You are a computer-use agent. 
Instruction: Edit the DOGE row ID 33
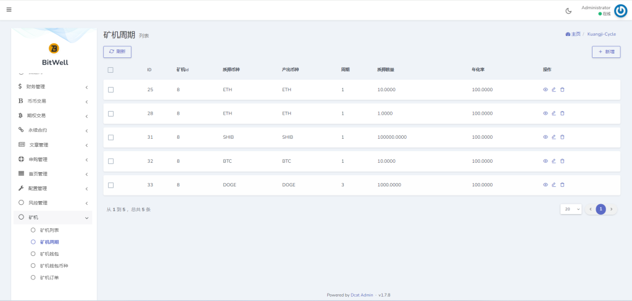554,184
